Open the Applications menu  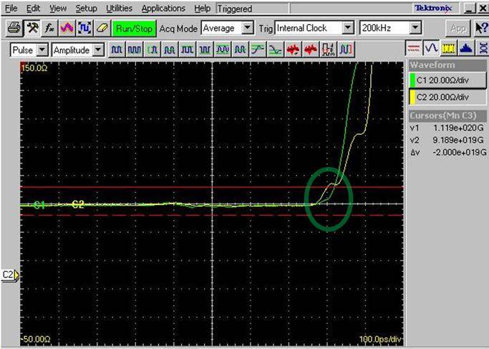[x=164, y=9]
